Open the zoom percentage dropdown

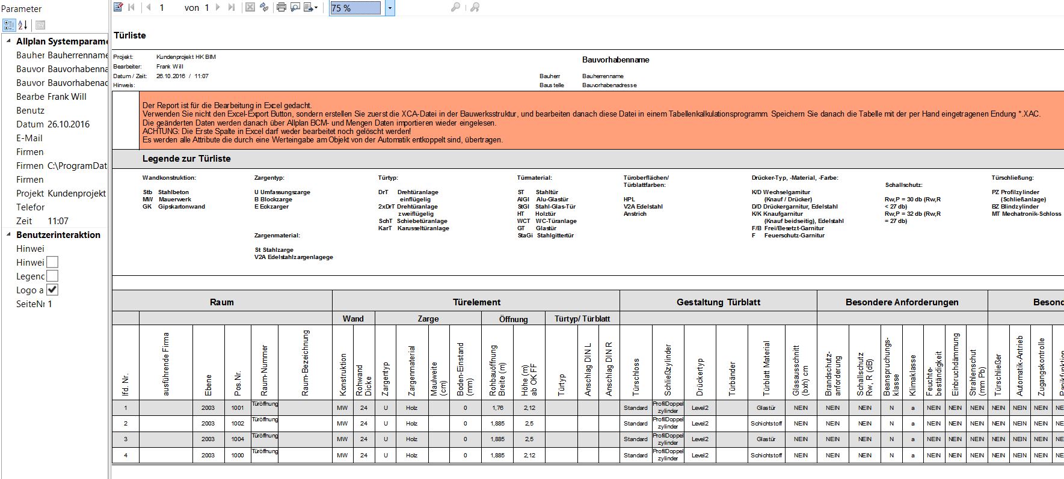pos(390,8)
